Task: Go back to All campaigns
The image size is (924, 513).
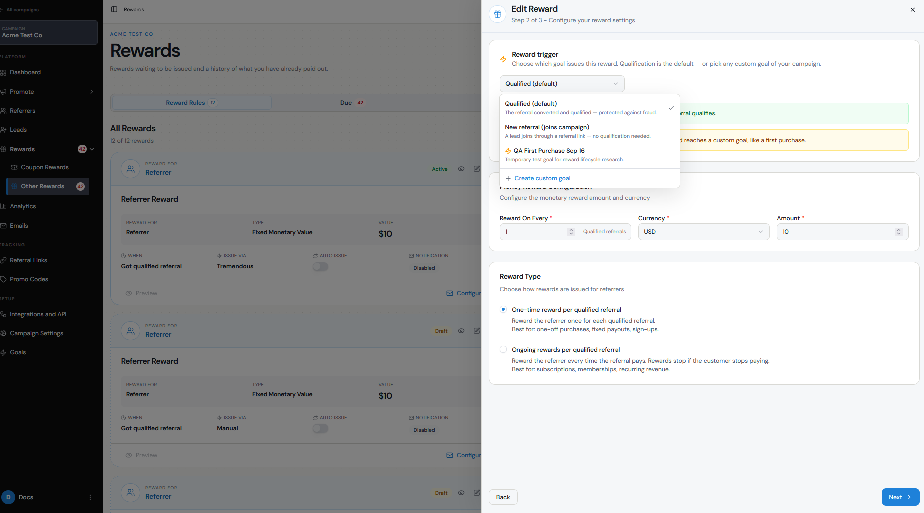Action: (19, 10)
